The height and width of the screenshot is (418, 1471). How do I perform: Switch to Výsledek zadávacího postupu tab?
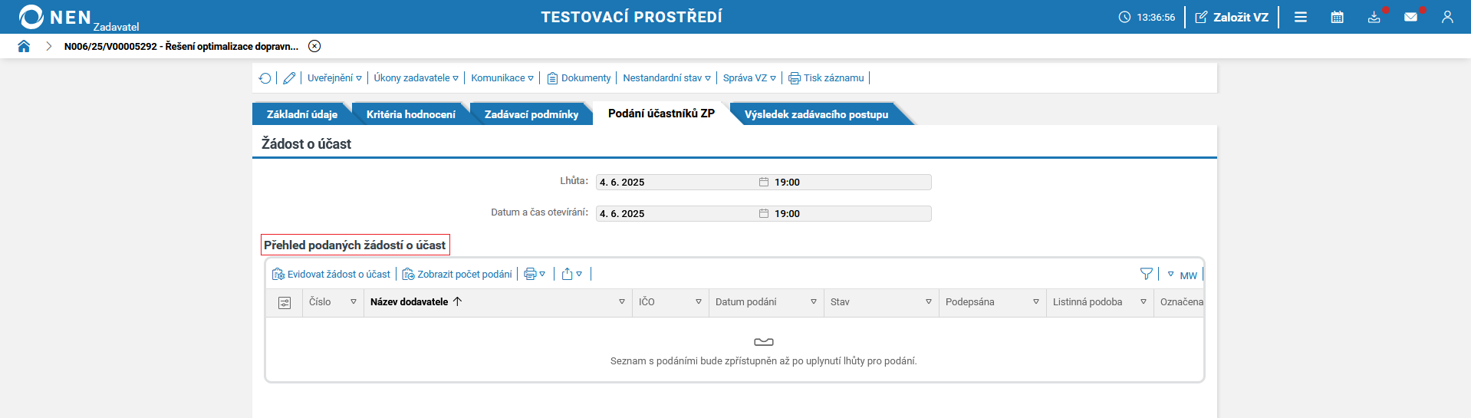coord(816,114)
